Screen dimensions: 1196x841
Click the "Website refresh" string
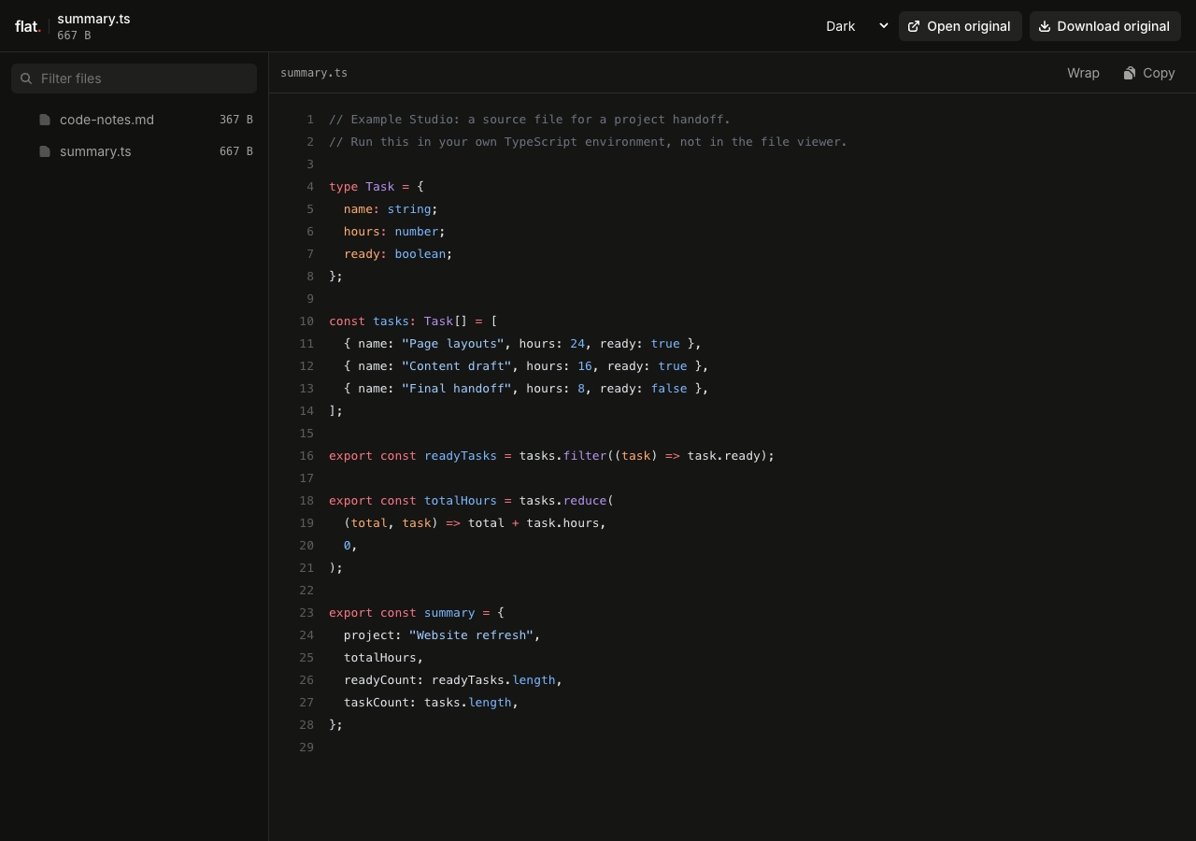(471, 635)
